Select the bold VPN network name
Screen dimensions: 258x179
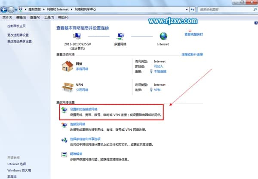pyautogui.click(x=80, y=85)
